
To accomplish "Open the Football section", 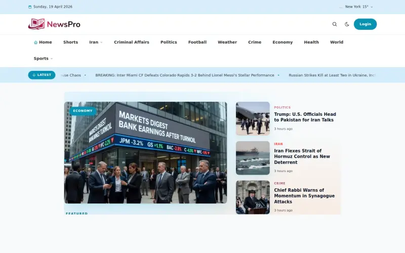I will [197, 42].
